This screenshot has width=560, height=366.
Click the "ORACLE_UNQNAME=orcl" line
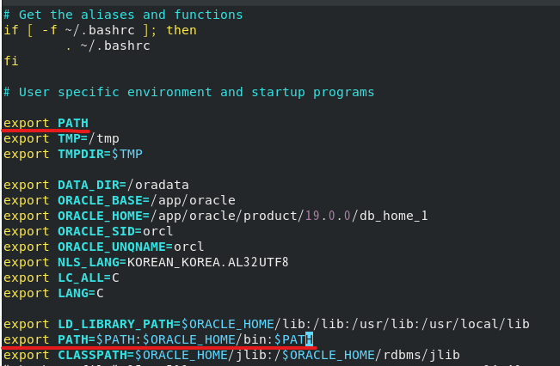point(103,247)
